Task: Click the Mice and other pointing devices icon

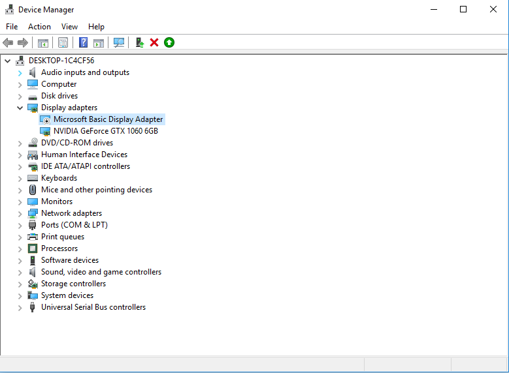Action: point(33,190)
